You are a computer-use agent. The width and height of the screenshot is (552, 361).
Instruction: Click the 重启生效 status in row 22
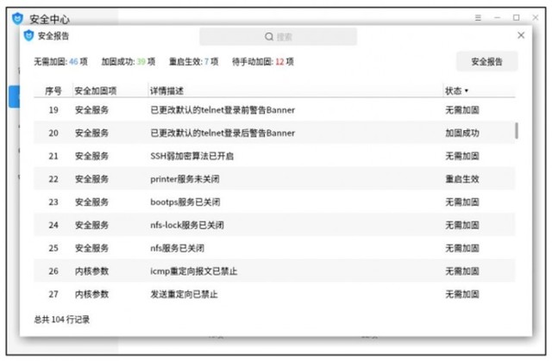click(x=461, y=179)
